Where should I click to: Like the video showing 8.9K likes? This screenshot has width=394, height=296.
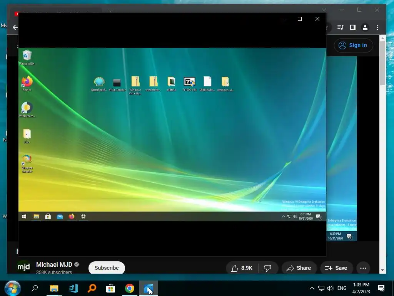pos(242,268)
